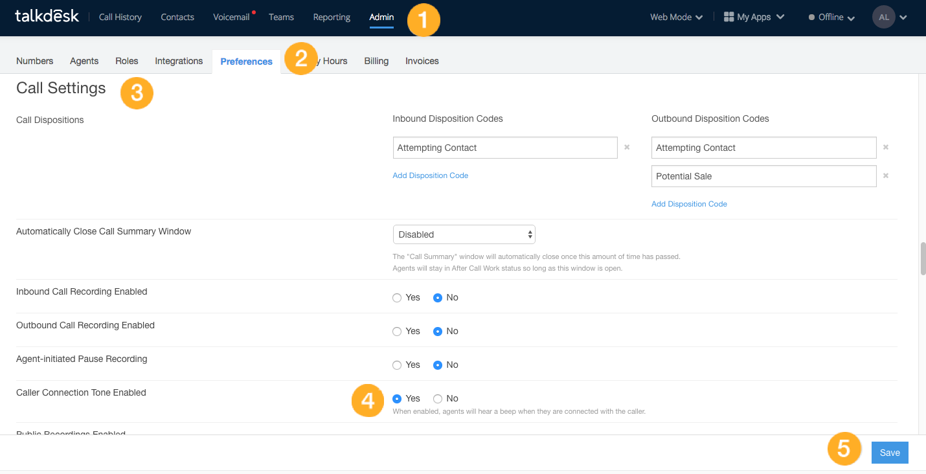This screenshot has height=474, width=926.
Task: Select the Preferences tab
Action: tap(246, 62)
